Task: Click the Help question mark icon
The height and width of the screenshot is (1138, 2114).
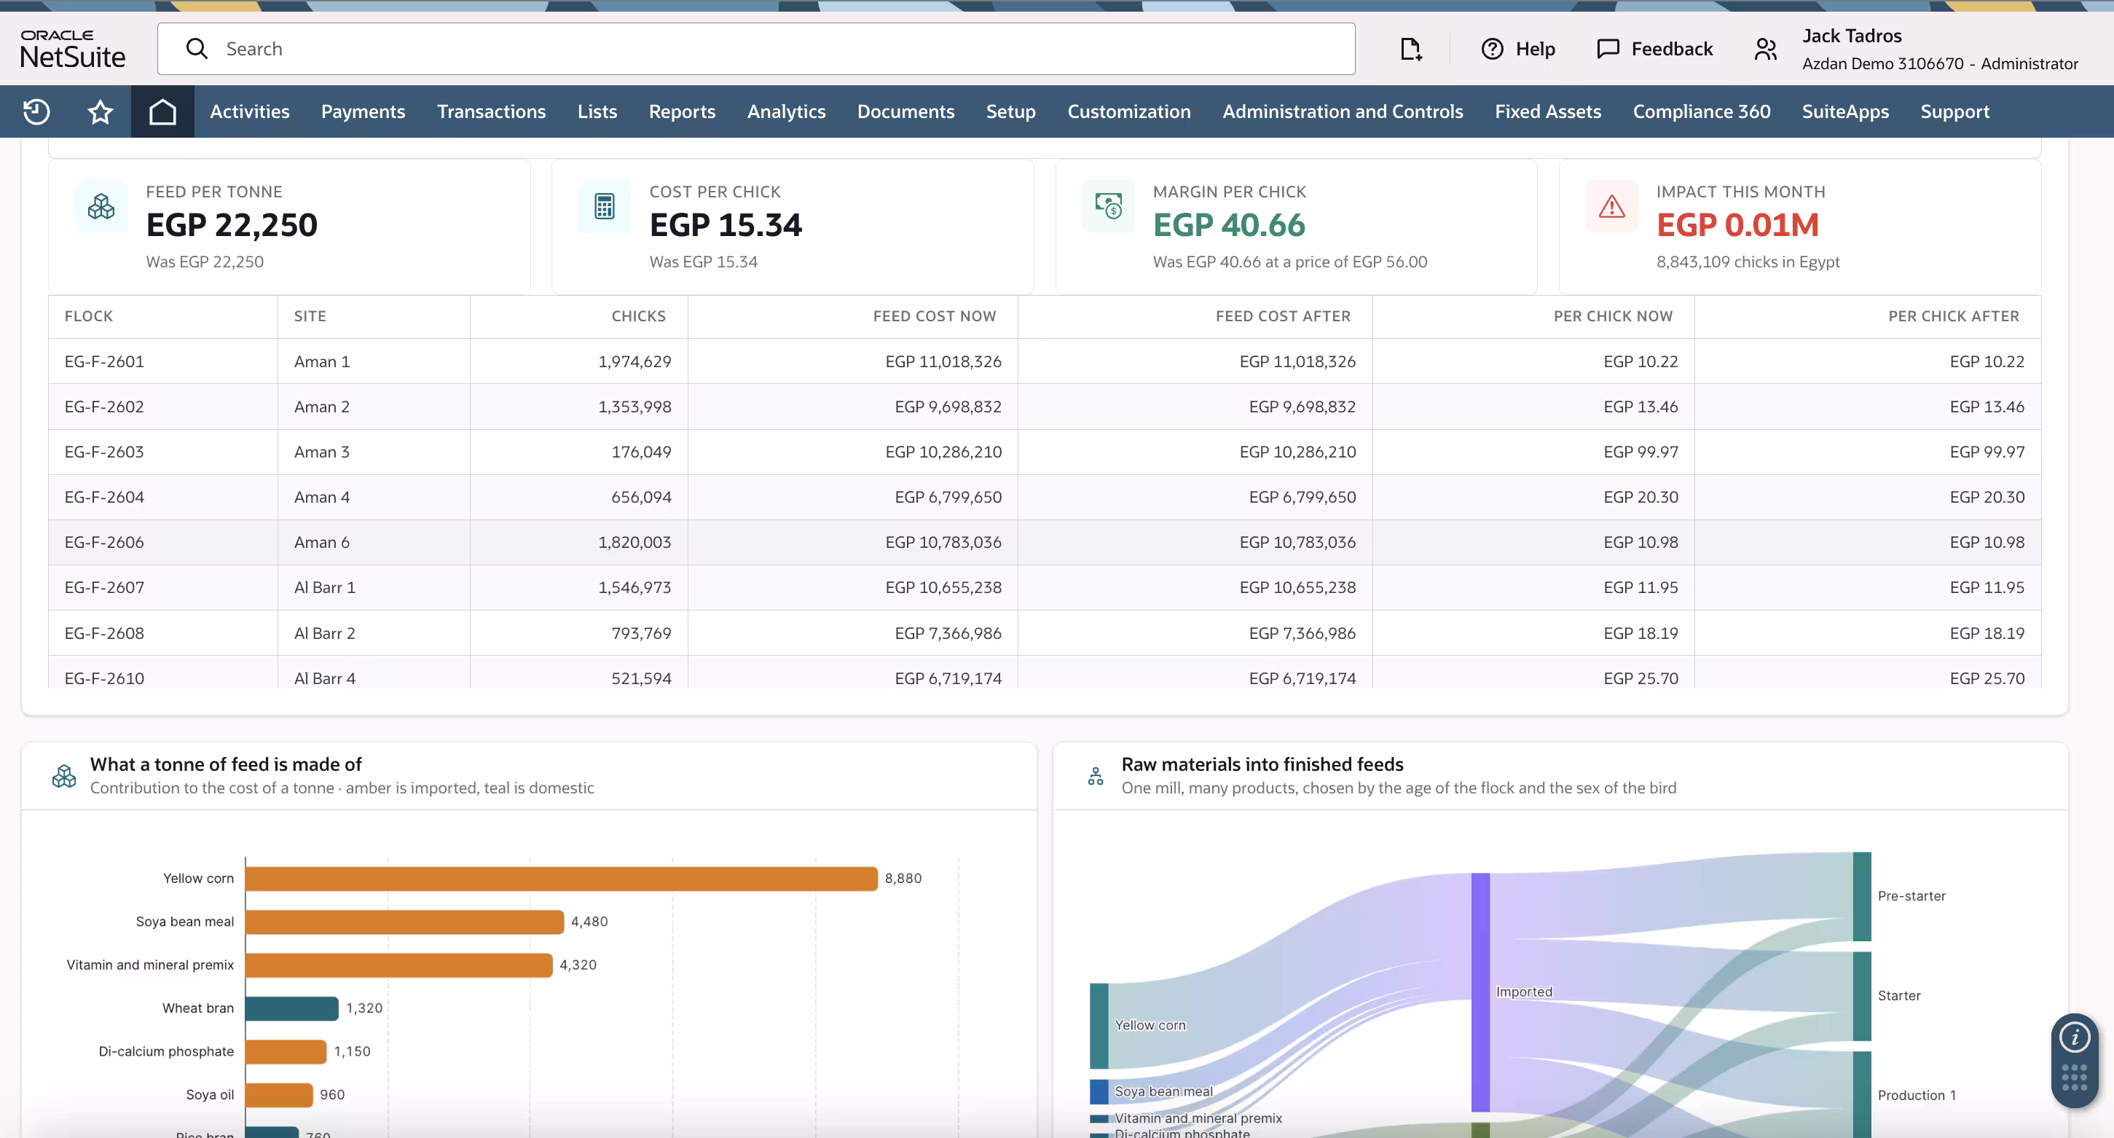Action: (x=1492, y=50)
